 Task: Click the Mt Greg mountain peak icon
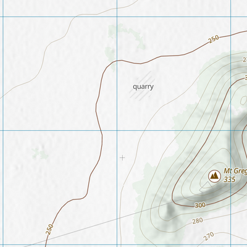click(x=214, y=176)
